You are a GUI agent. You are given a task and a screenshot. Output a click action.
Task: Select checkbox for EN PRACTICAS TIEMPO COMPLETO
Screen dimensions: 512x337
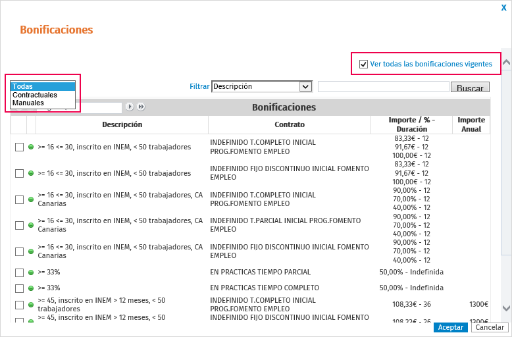19,288
